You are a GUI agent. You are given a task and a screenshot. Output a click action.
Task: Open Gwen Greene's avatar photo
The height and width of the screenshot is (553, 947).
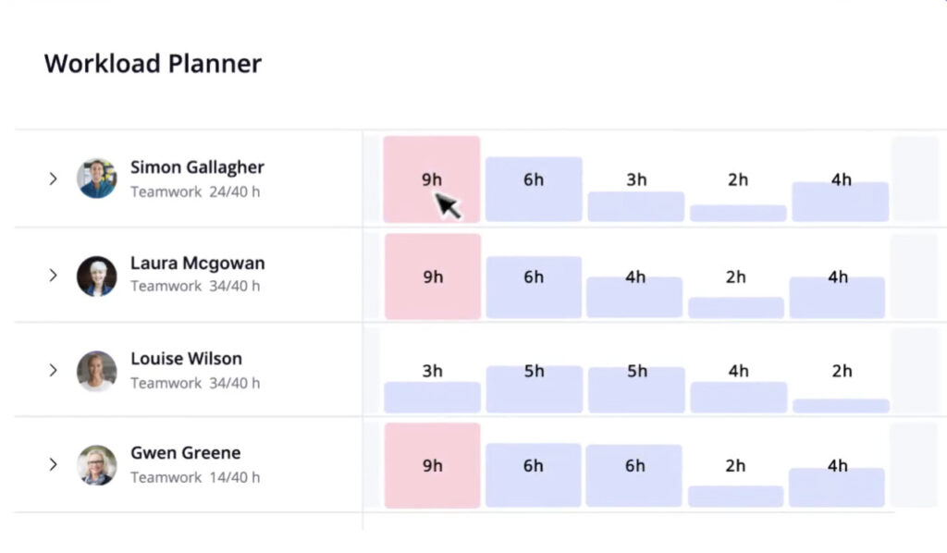96,465
